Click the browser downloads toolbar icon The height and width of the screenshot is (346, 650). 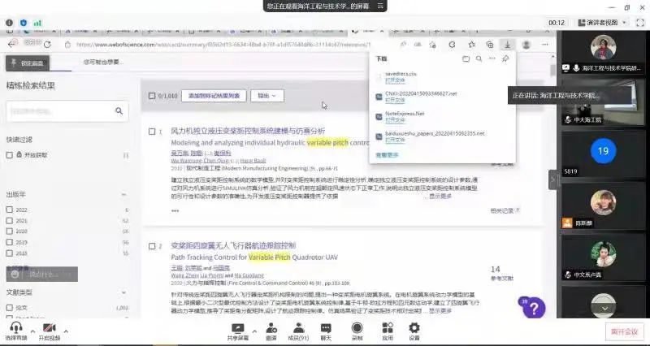pyautogui.click(x=507, y=45)
